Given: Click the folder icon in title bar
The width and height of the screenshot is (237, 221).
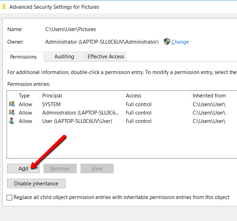Looking at the screenshot, I should click(x=3, y=7).
